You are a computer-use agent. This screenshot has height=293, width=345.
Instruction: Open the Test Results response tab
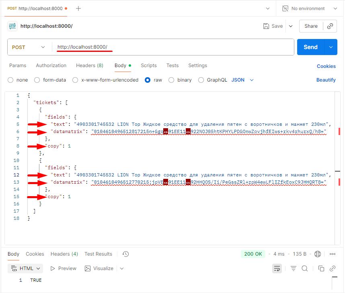[98, 254]
